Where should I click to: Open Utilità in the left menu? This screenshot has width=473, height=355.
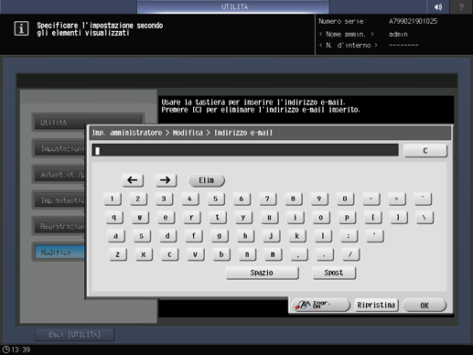pyautogui.click(x=88, y=123)
